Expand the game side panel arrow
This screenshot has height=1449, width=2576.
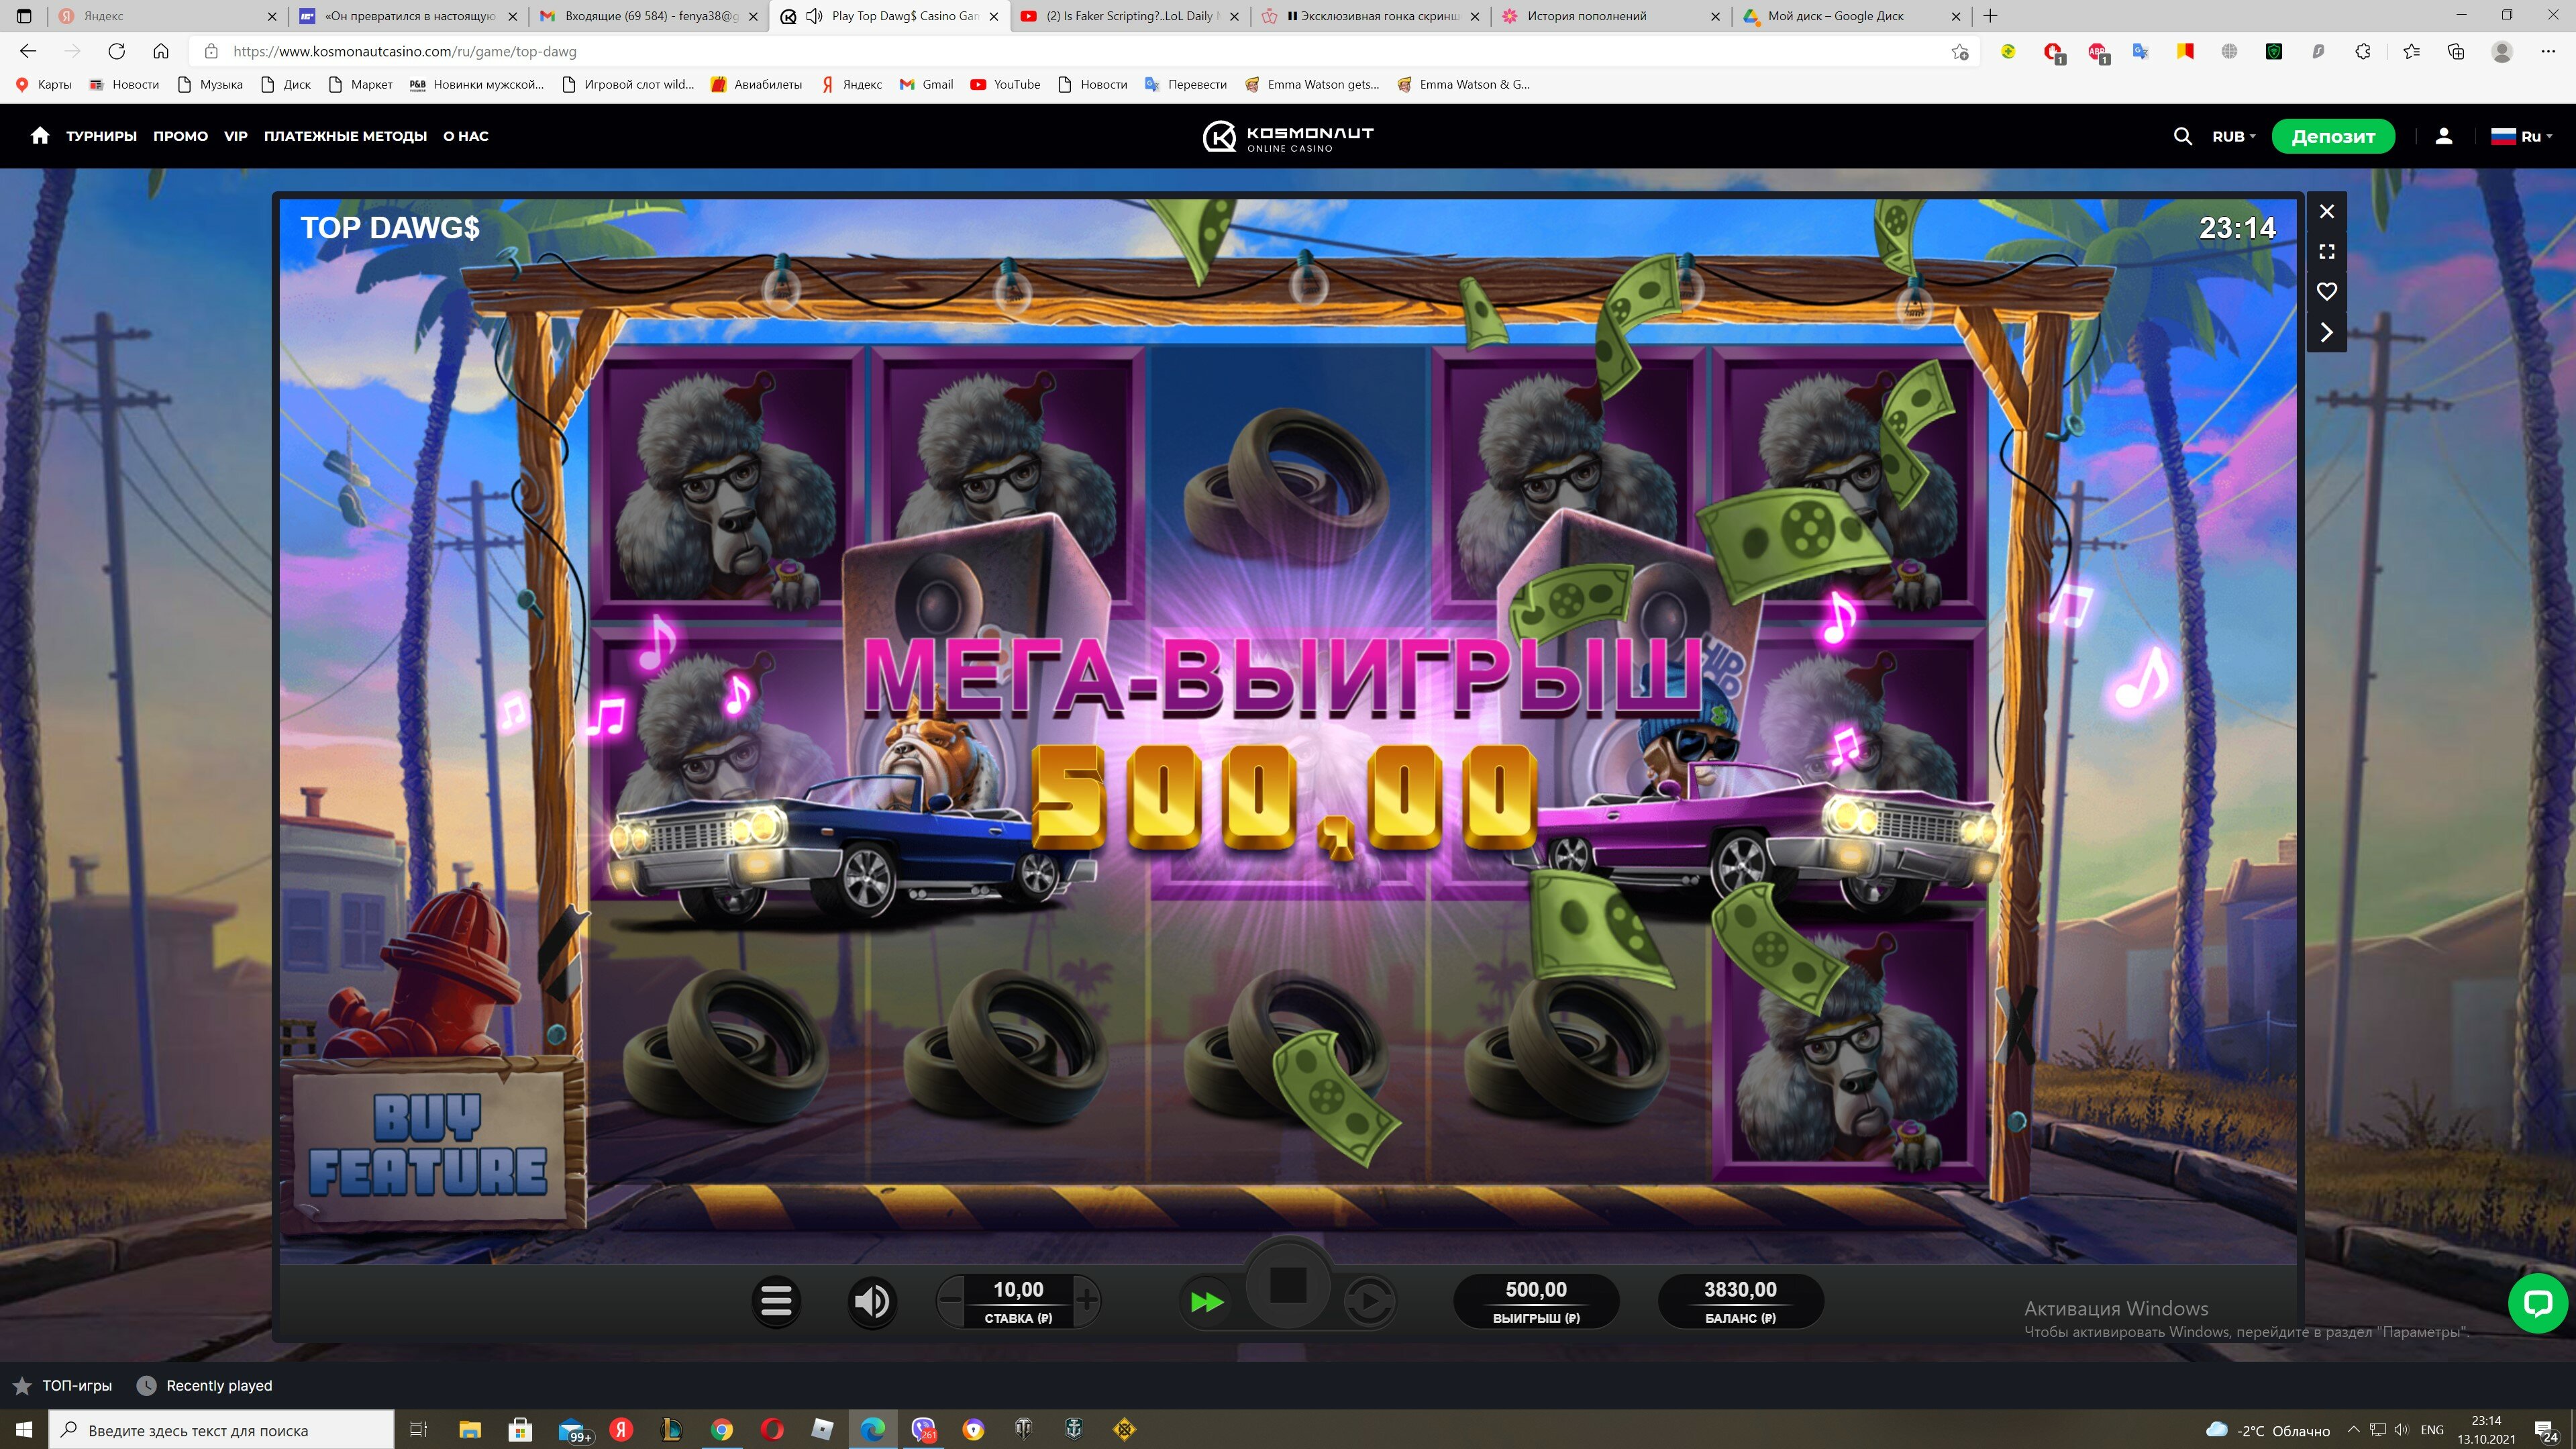(x=2327, y=333)
